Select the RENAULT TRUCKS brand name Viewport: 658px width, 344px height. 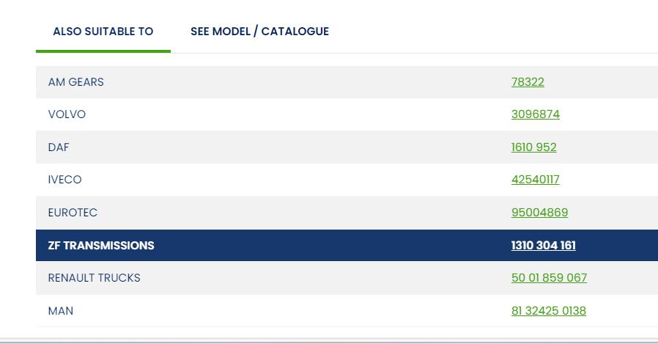pyautogui.click(x=94, y=278)
